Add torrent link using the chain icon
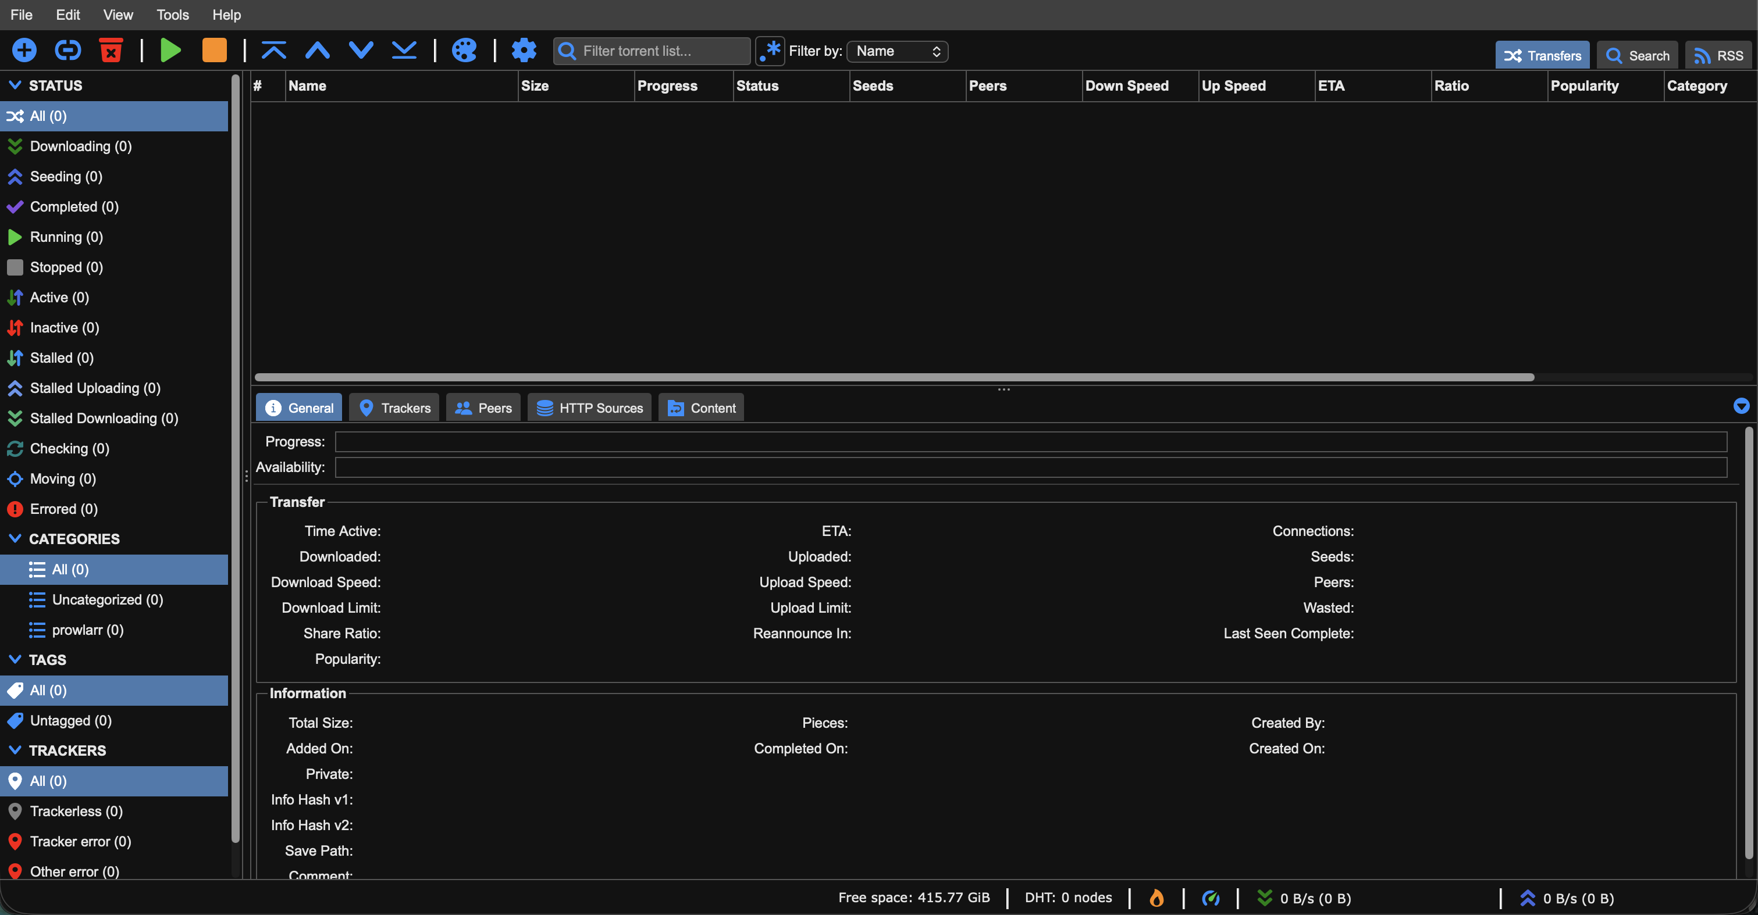Screen dimensions: 1758x915 click(67, 51)
